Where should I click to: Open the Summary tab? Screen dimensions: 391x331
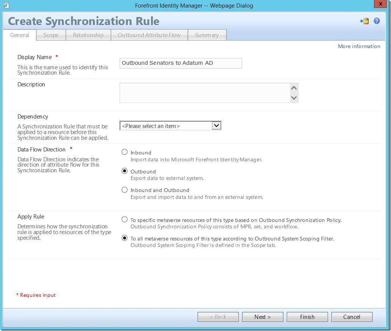pos(207,35)
